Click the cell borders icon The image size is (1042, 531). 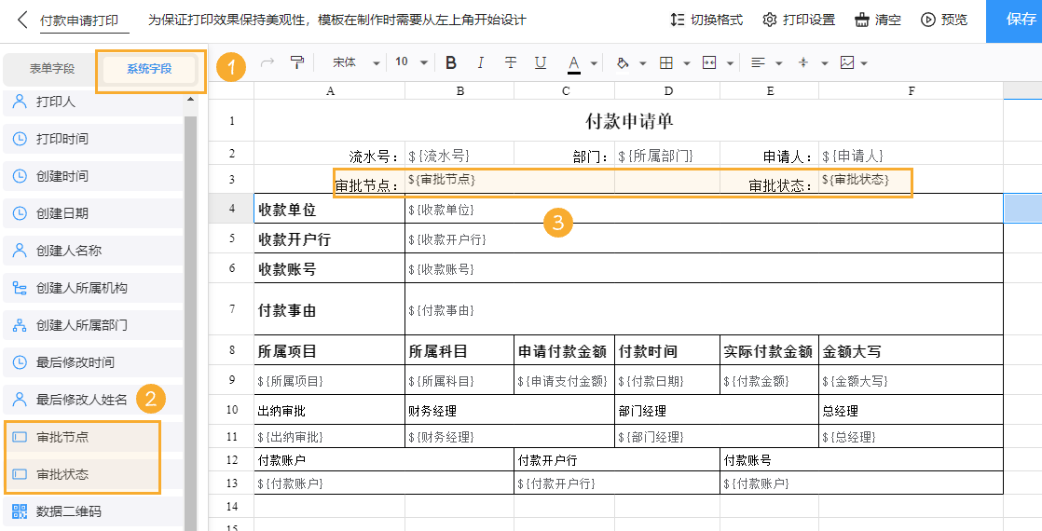click(665, 62)
